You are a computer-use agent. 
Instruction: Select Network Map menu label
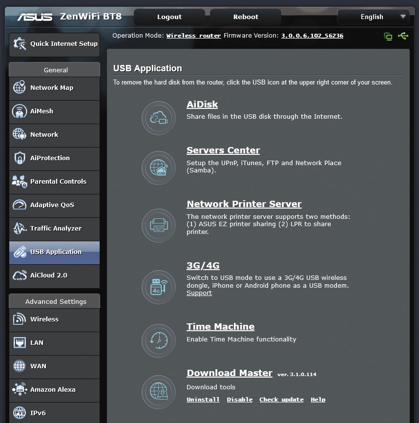pyautogui.click(x=52, y=87)
